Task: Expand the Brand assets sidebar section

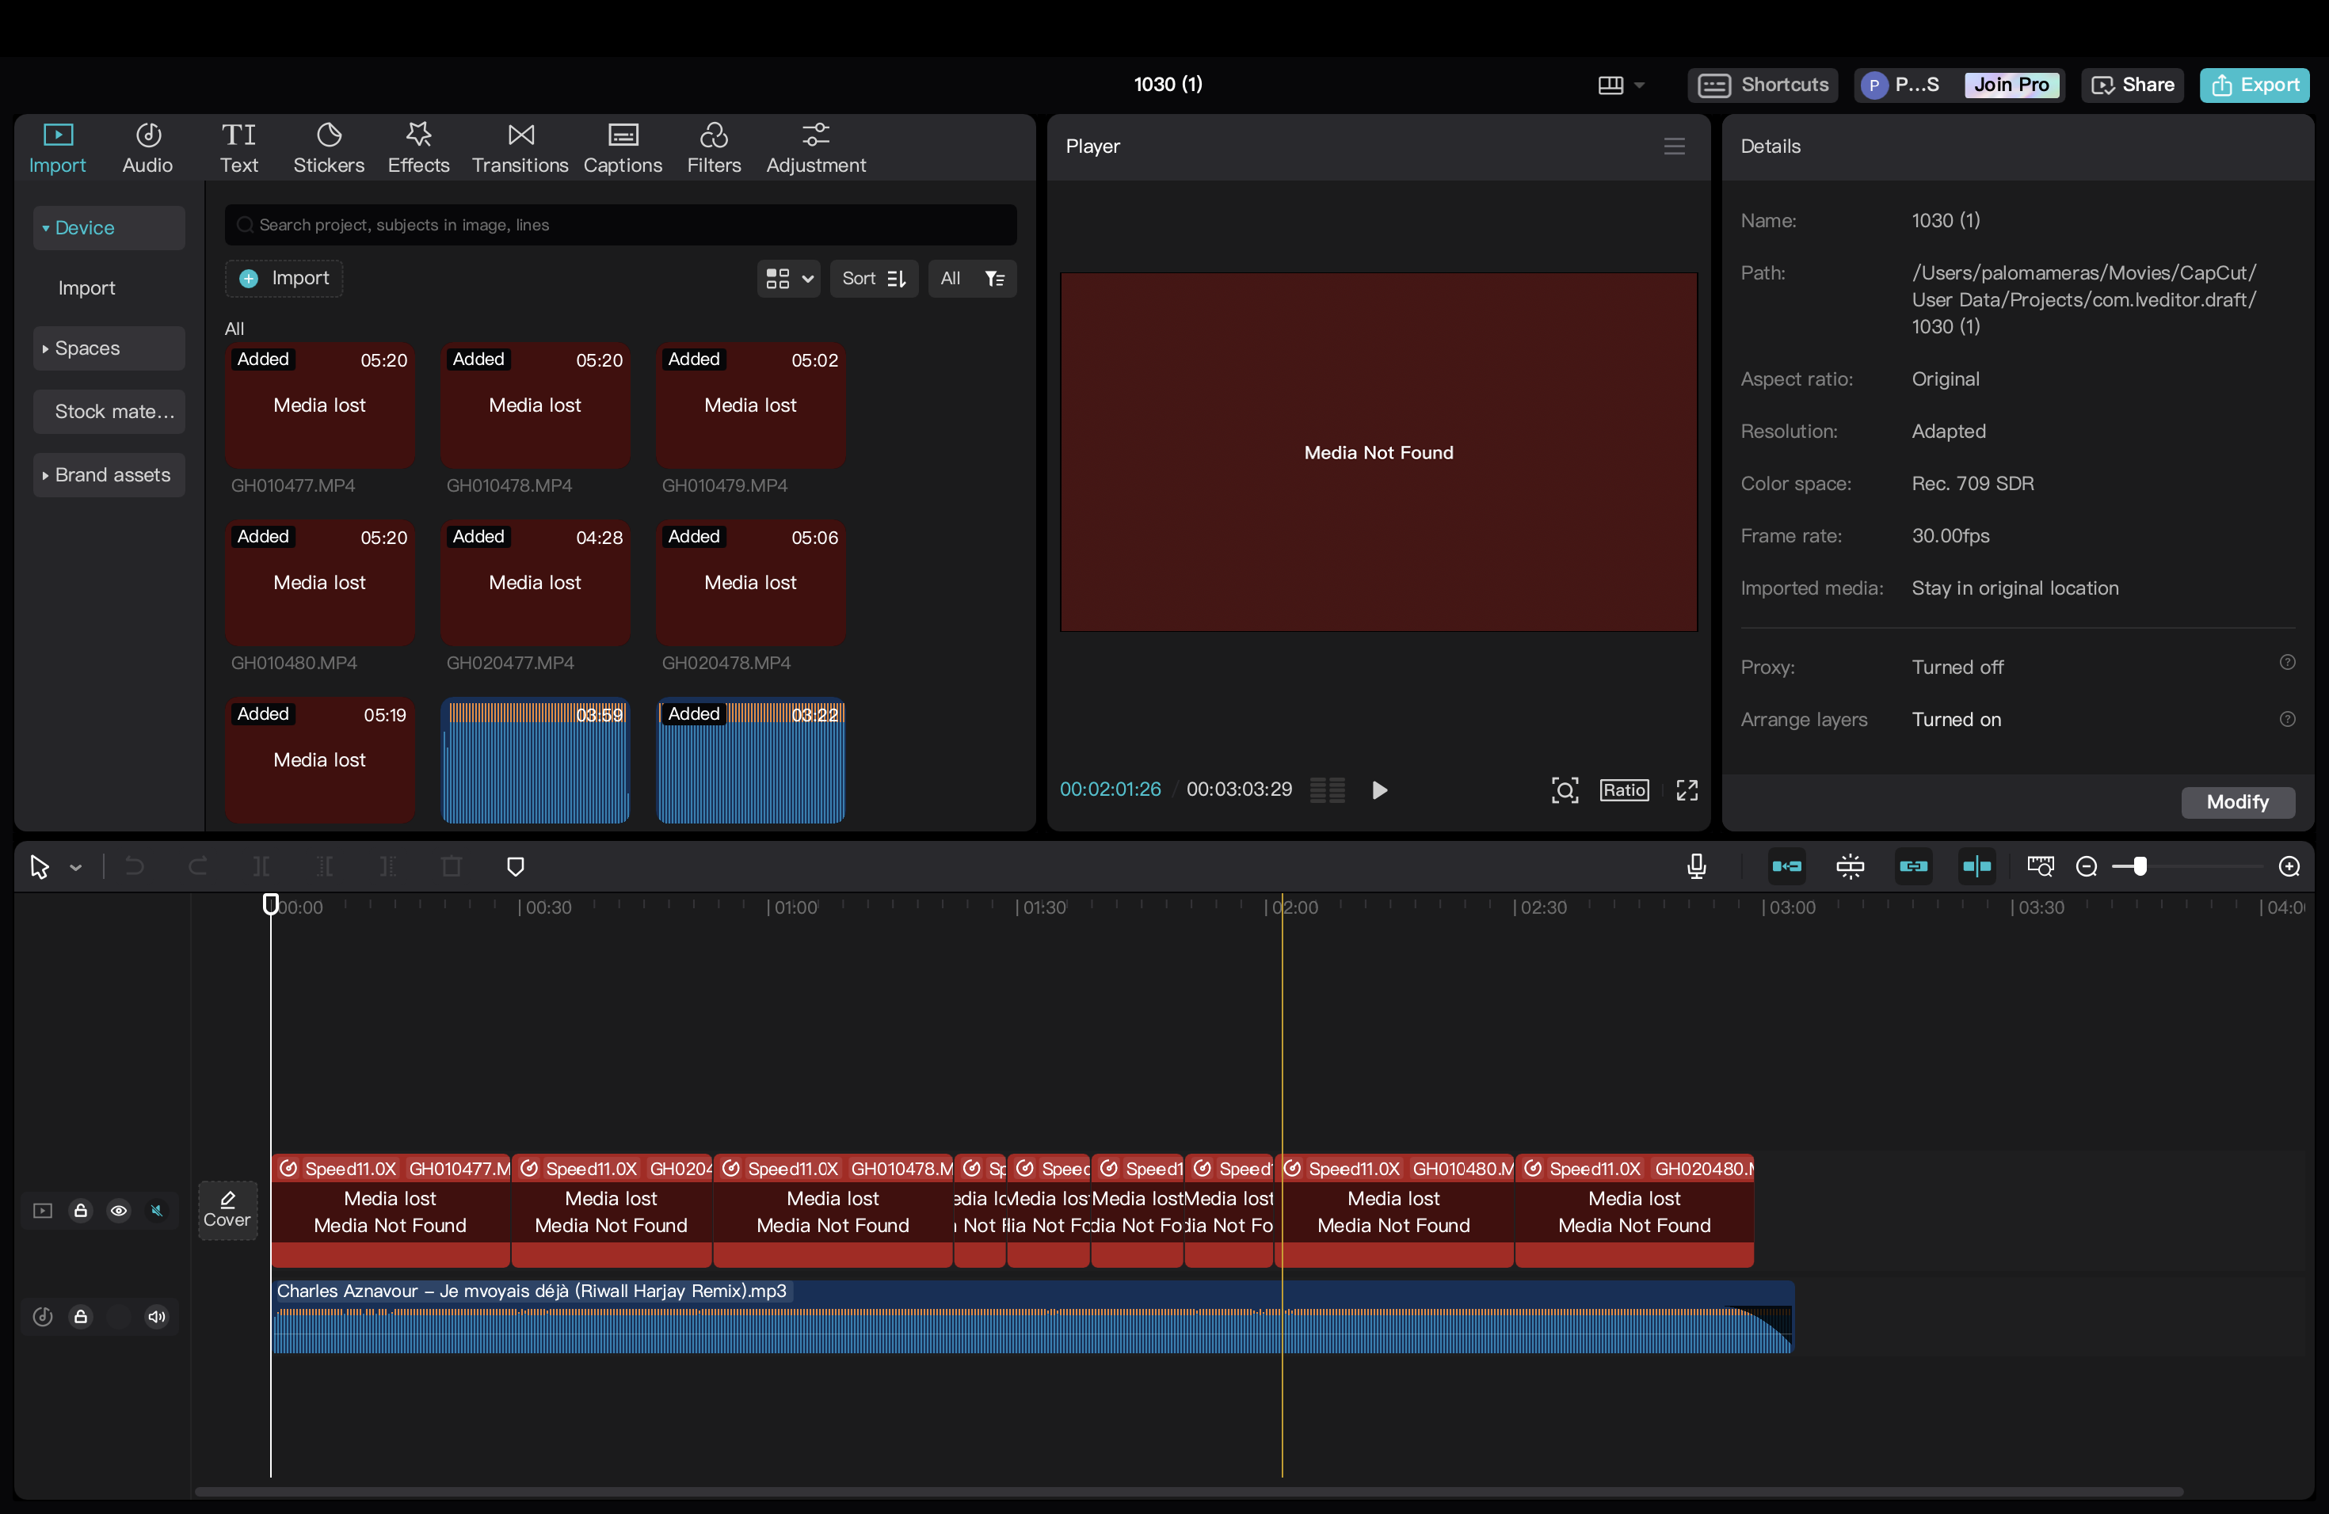Action: 108,475
